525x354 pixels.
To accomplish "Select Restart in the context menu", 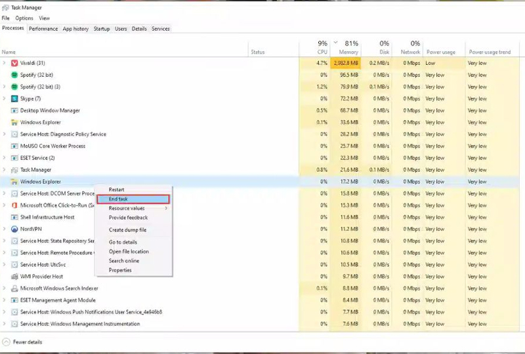I will (x=116, y=189).
